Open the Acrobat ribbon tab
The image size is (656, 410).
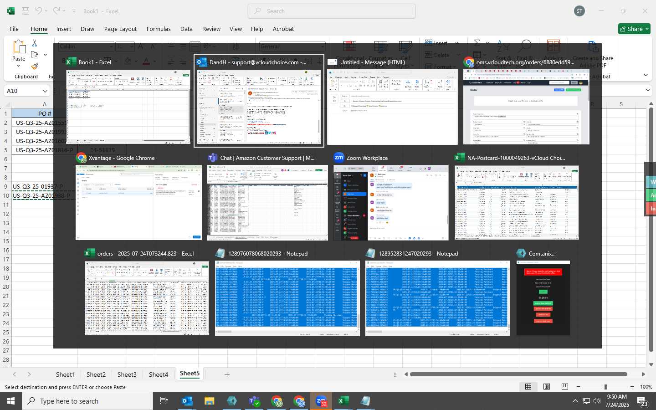click(283, 29)
